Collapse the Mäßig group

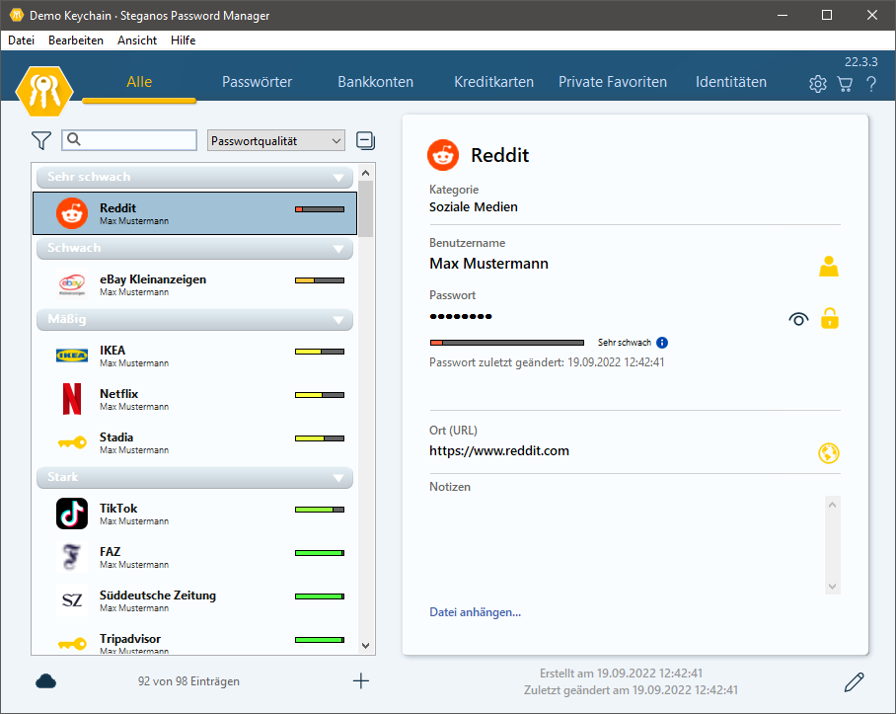coord(338,320)
